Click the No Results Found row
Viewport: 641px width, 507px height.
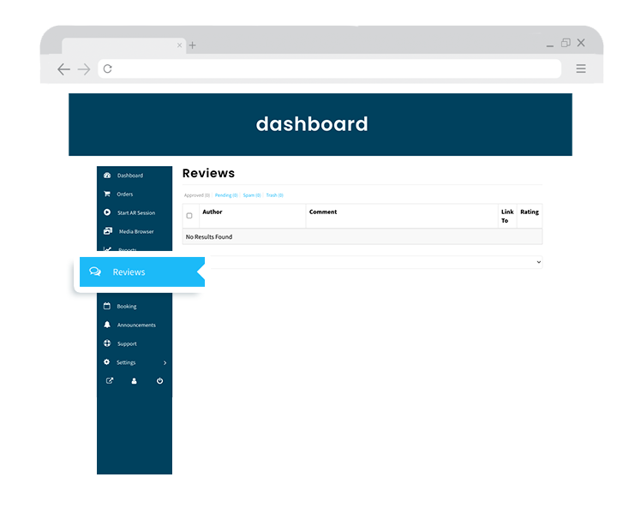[362, 236]
